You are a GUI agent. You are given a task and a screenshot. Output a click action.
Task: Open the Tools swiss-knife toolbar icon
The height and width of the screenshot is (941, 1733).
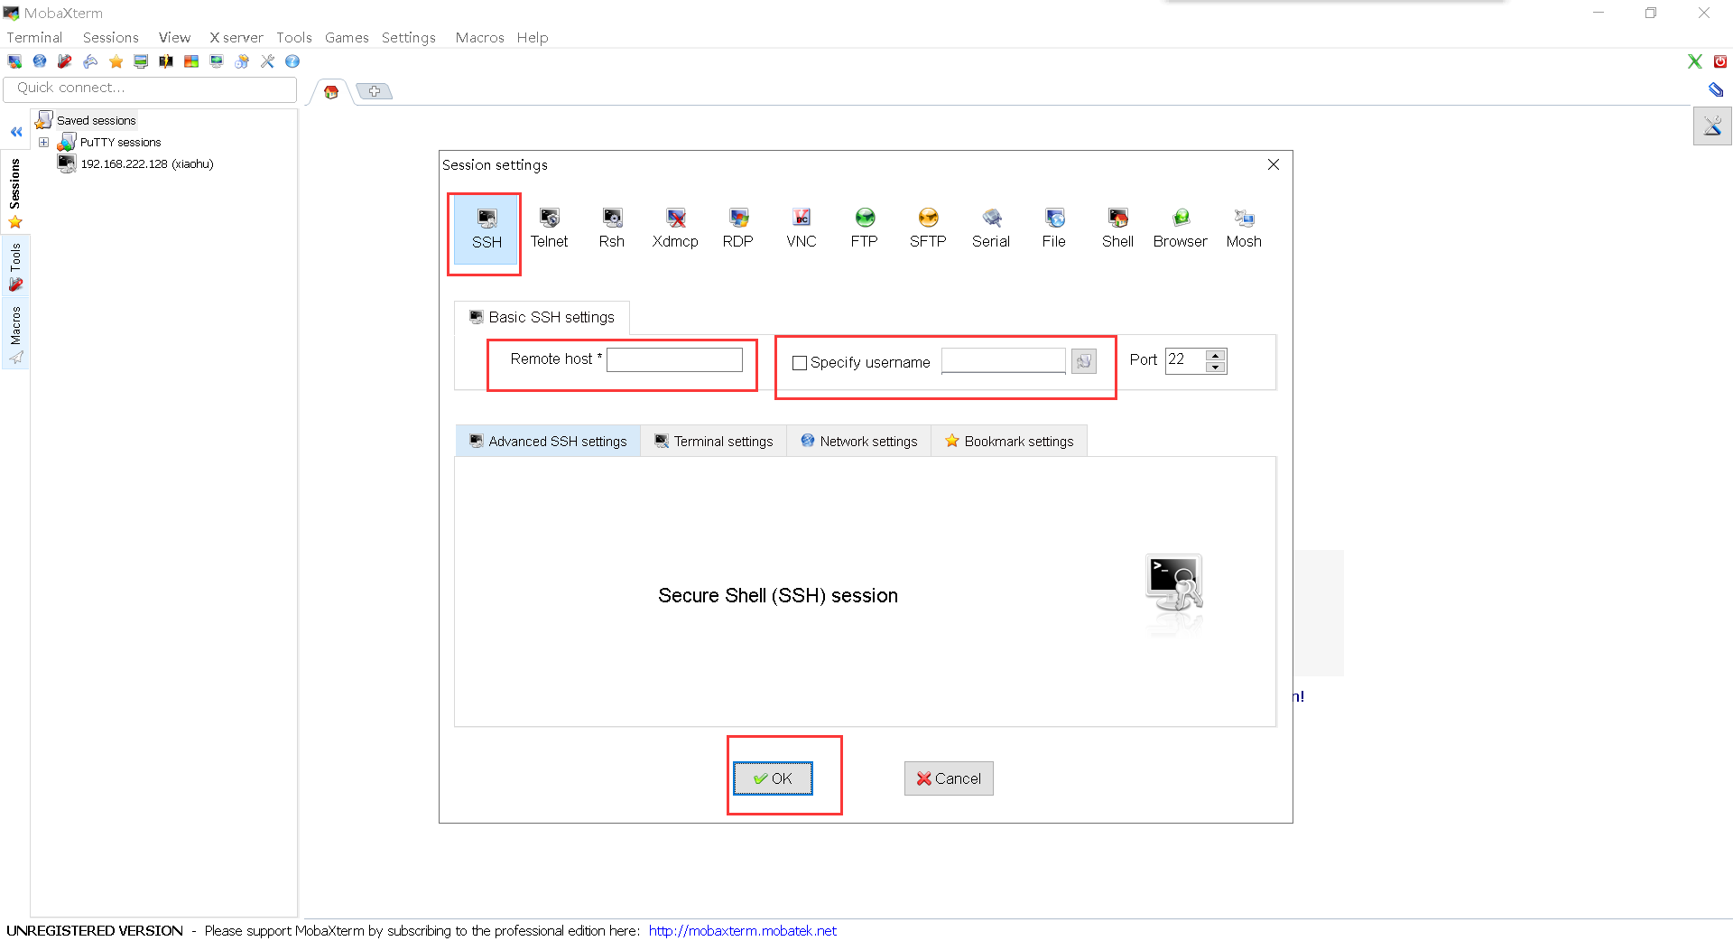pos(65,61)
